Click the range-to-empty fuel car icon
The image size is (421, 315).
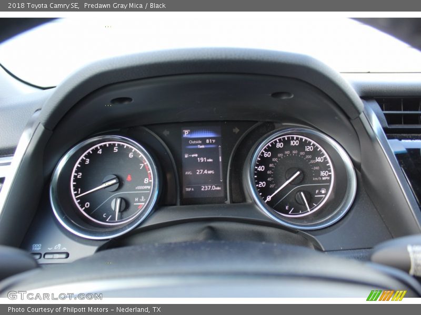tap(191, 155)
